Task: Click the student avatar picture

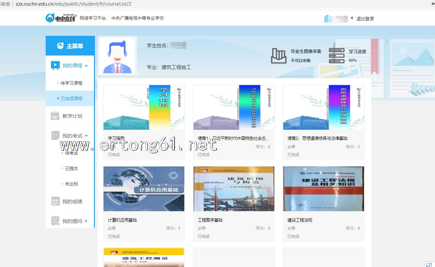Action: point(117,56)
